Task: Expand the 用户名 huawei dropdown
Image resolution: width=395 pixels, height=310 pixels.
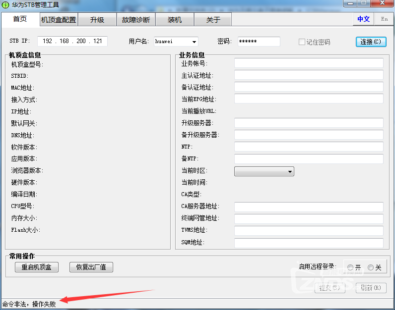Action: (194, 42)
